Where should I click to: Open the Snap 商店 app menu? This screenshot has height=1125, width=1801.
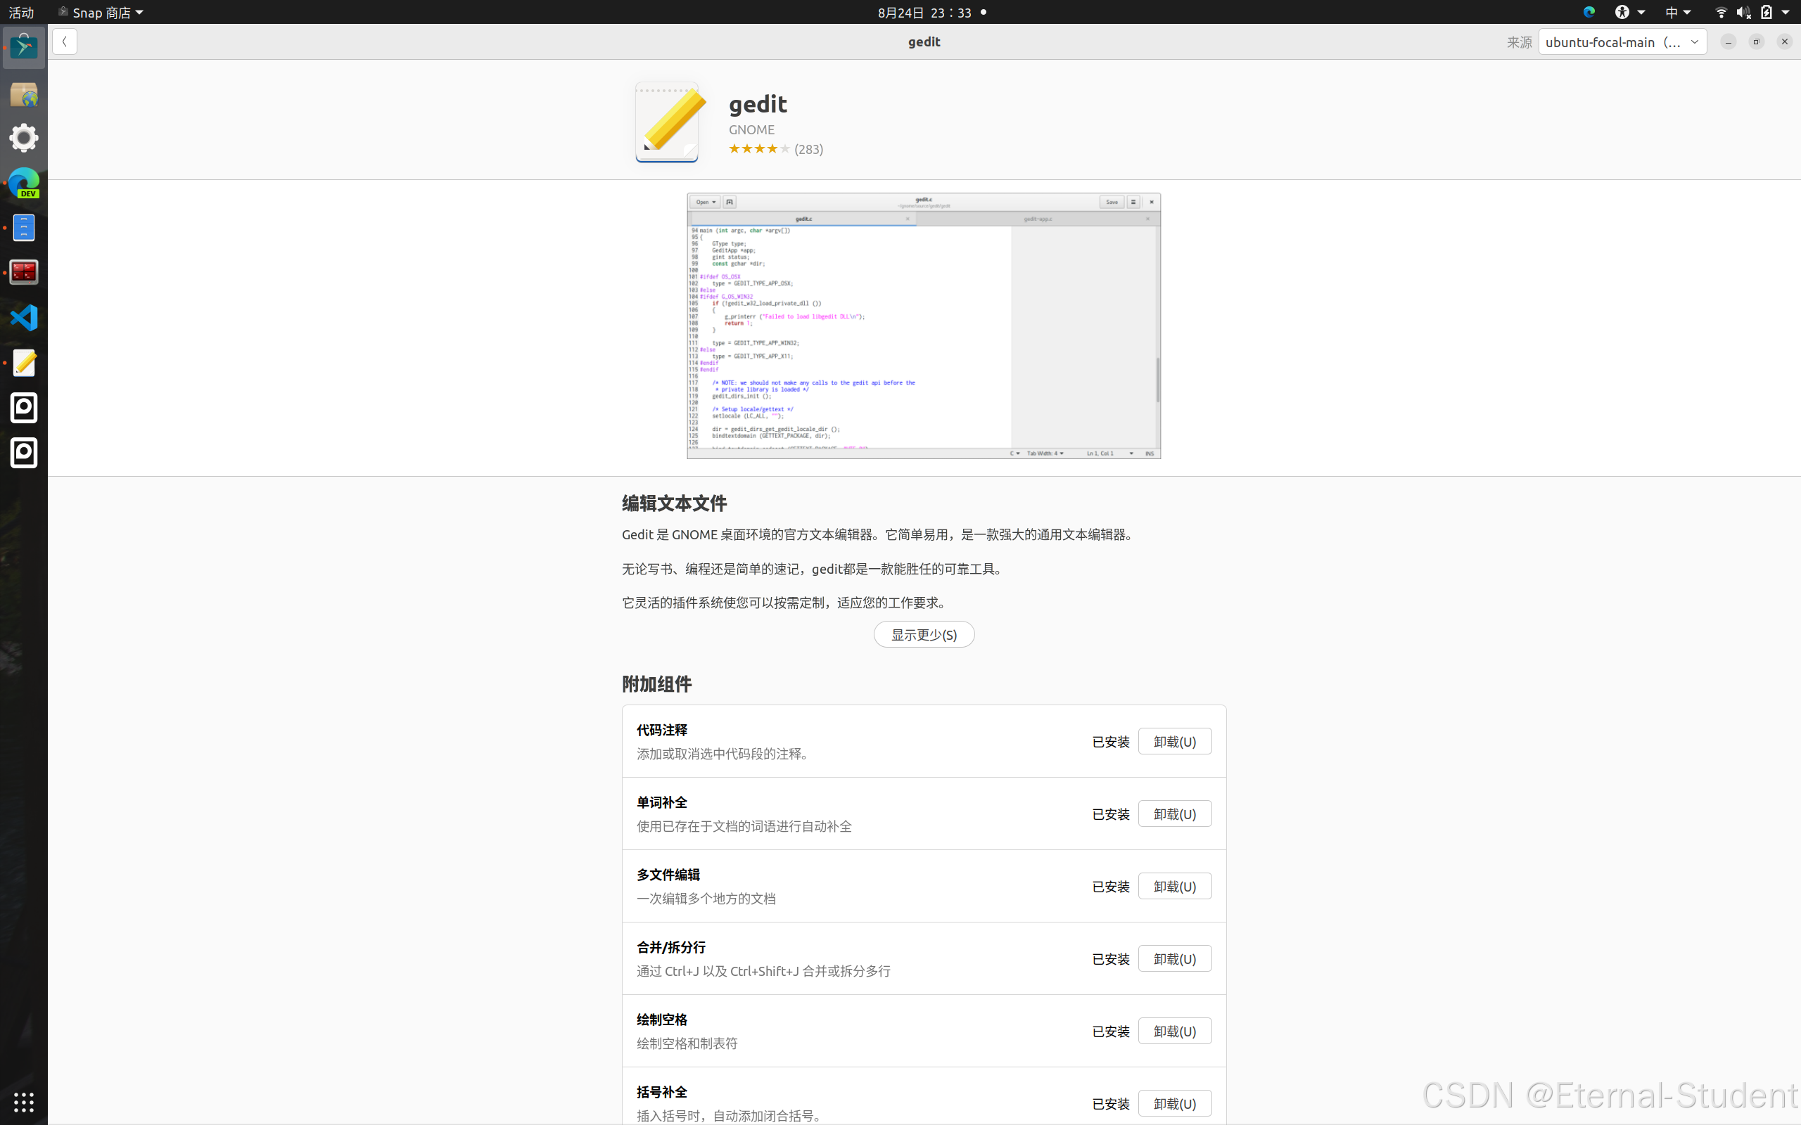[x=101, y=12]
